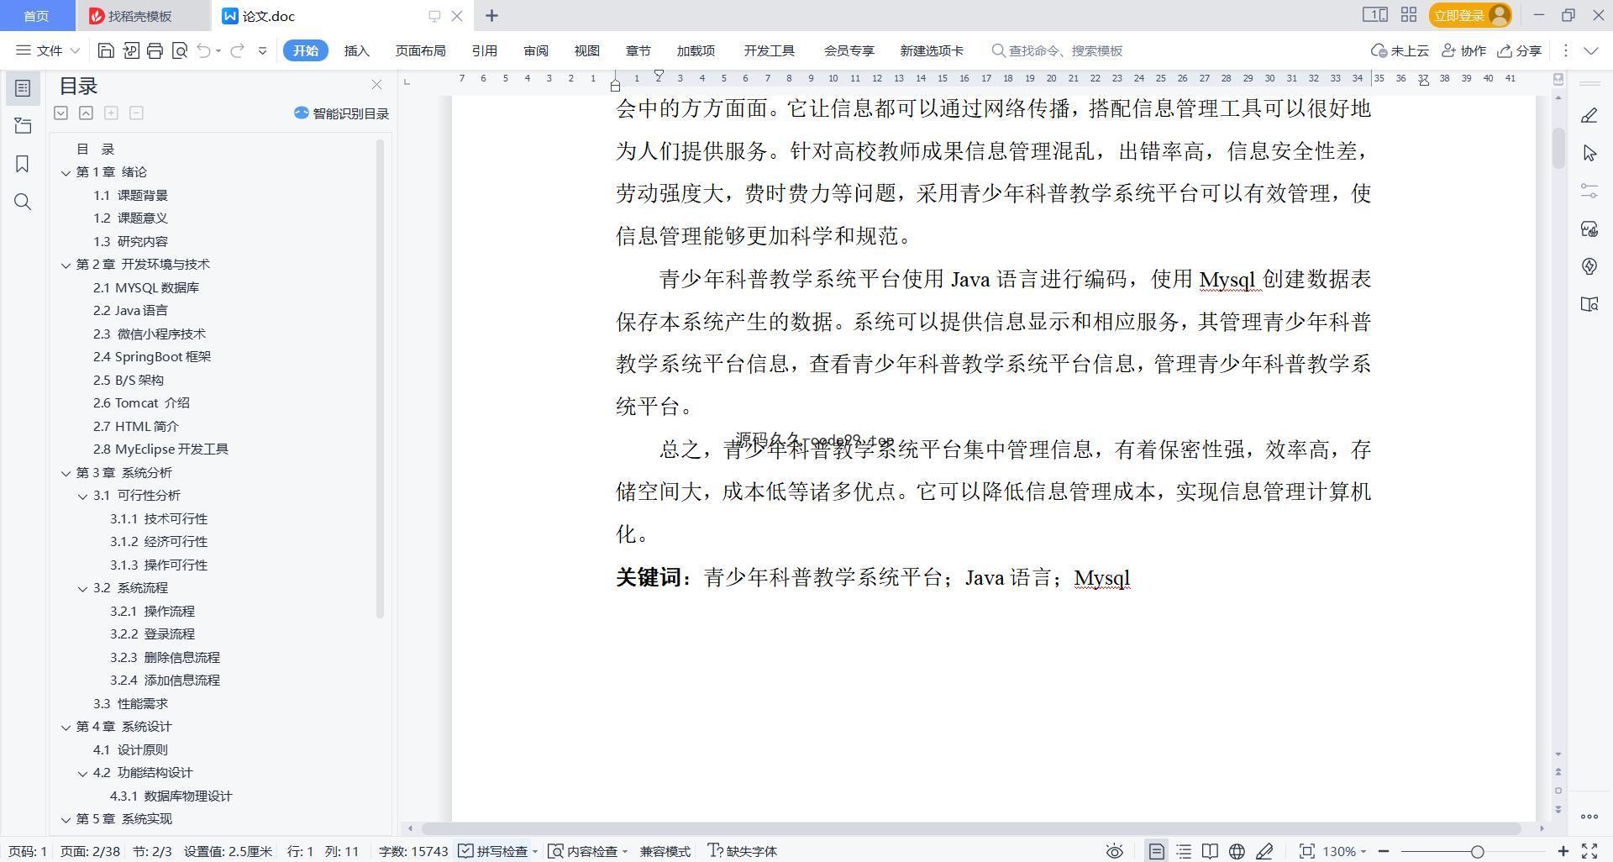
Task: Click the Save icon in quick toolbar
Action: coord(106,50)
